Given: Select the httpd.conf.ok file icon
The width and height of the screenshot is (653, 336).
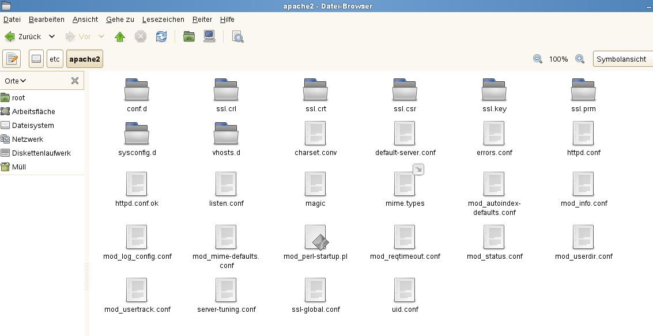Looking at the screenshot, I should point(137,184).
